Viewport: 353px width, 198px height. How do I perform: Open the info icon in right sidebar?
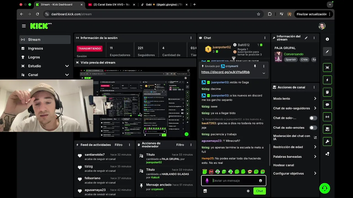(327, 39)
